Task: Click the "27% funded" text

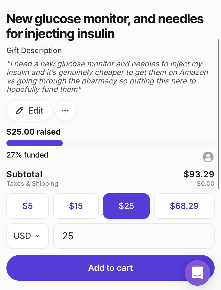Action: coord(27,155)
